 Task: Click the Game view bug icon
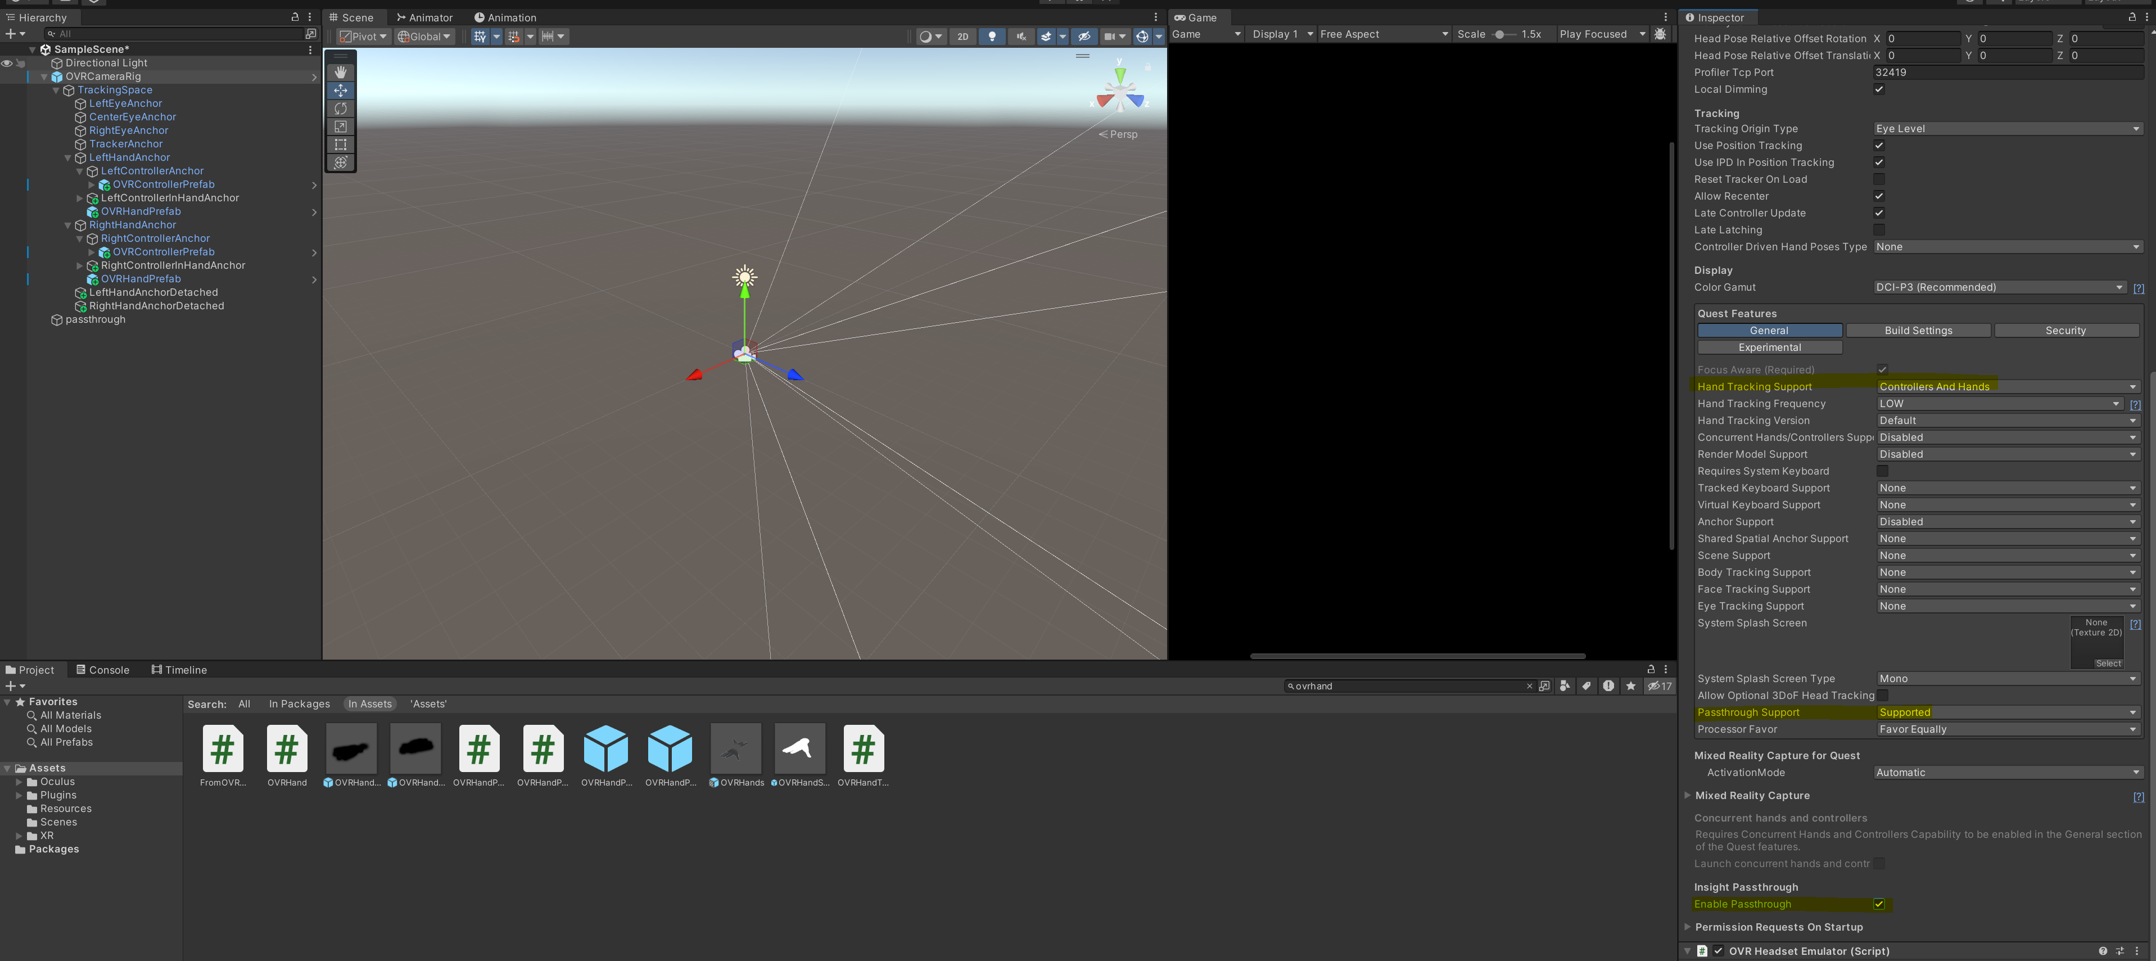click(1661, 34)
